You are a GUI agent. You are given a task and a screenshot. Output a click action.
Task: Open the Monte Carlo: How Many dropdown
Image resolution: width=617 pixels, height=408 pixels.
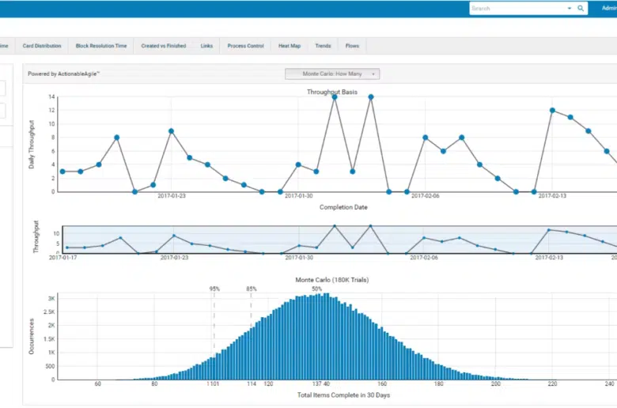click(332, 74)
